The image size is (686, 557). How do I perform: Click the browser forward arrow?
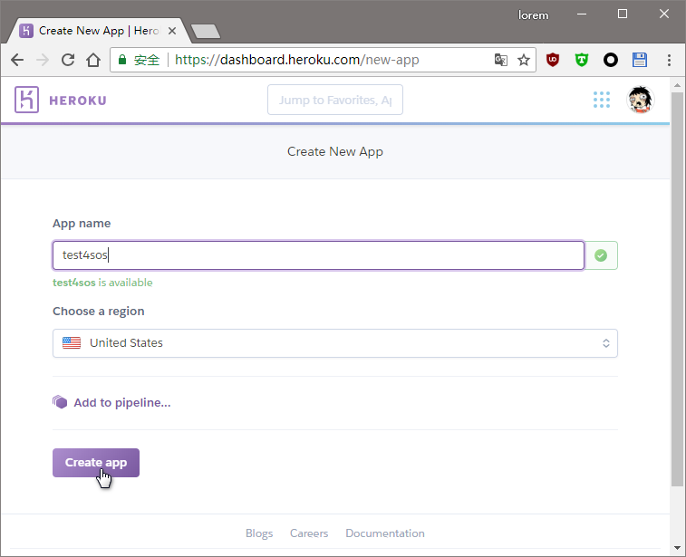43,60
